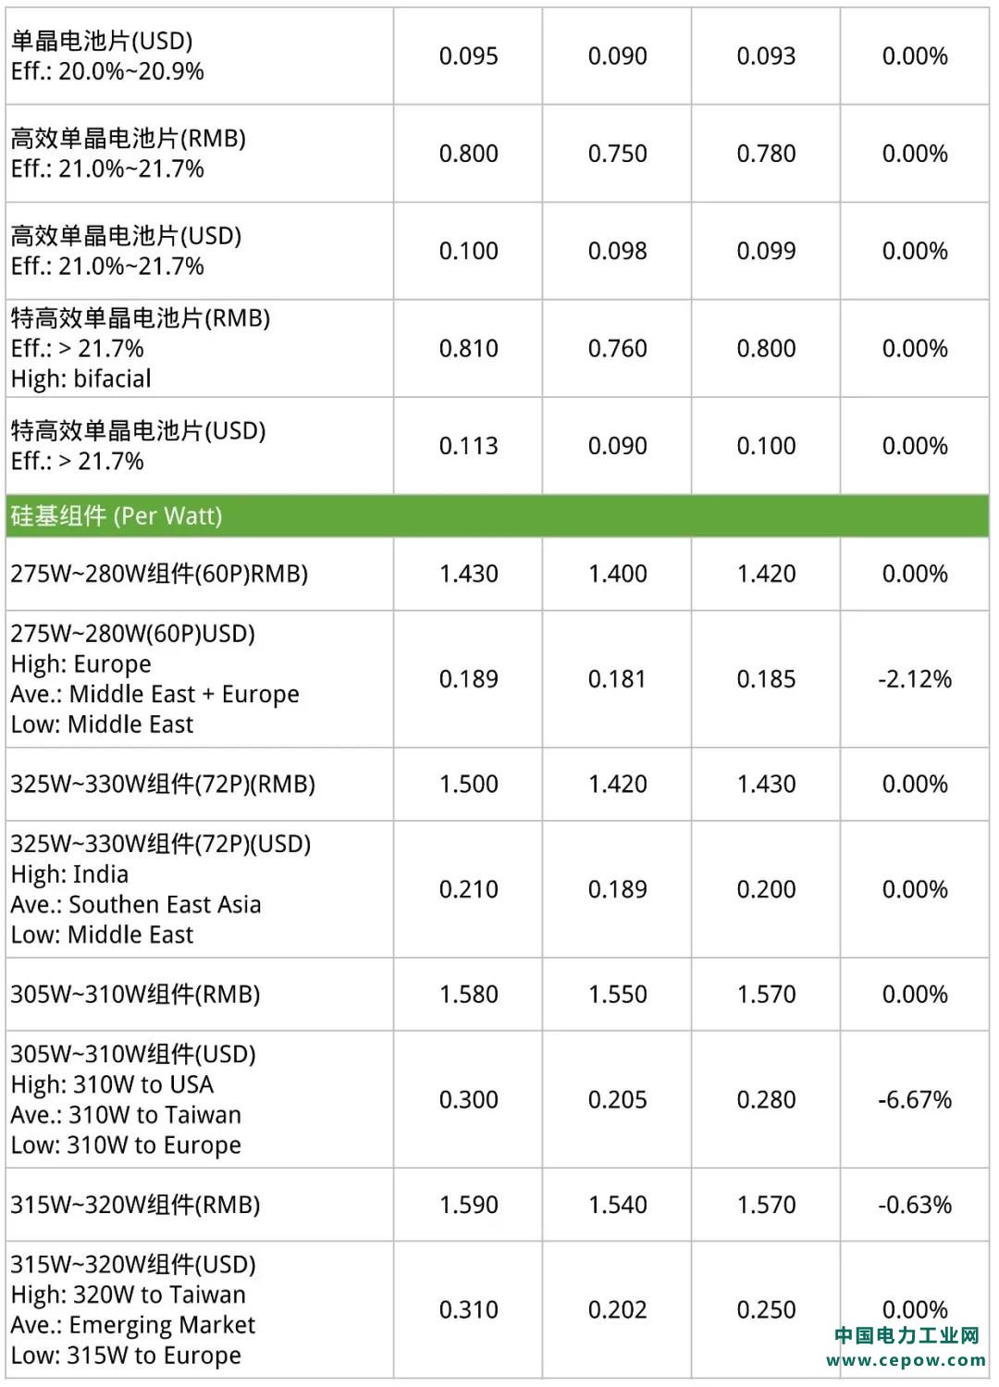
Task: Click the -2.12% change value
Action: click(915, 679)
